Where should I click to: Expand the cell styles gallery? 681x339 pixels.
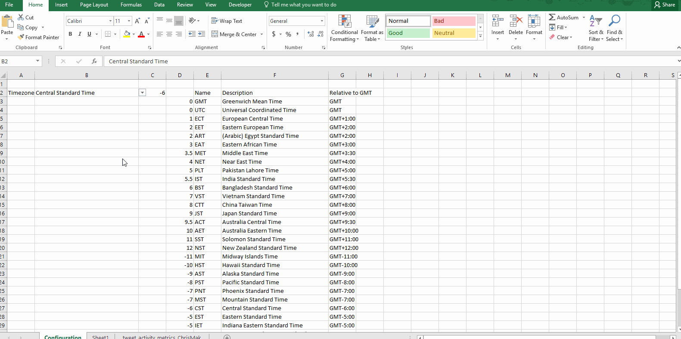tap(481, 36)
